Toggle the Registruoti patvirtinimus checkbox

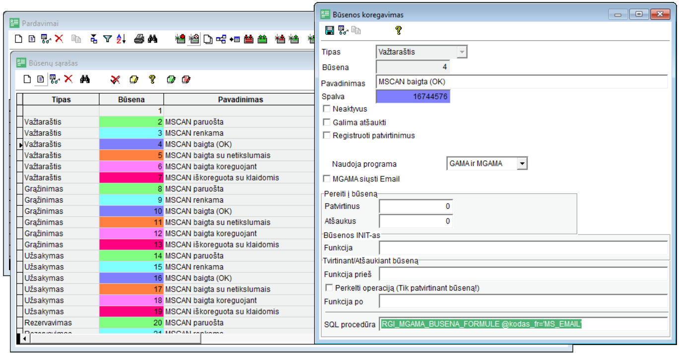click(x=327, y=135)
